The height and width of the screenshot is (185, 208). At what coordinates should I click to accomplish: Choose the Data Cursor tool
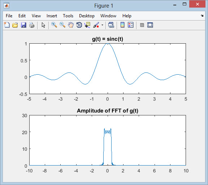coord(87,25)
